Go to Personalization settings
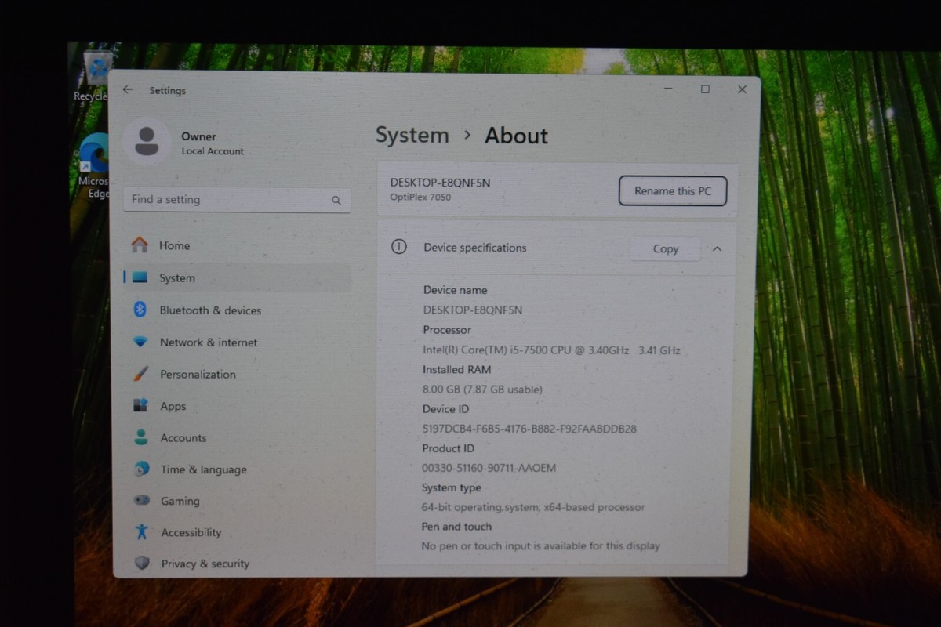The height and width of the screenshot is (627, 941). 237,374
